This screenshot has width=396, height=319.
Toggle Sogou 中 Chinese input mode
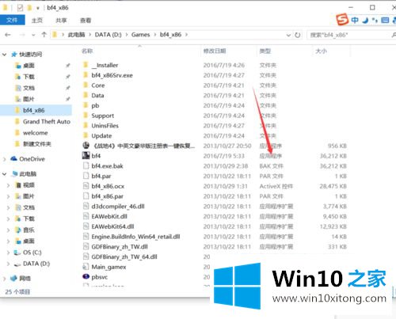pos(355,20)
